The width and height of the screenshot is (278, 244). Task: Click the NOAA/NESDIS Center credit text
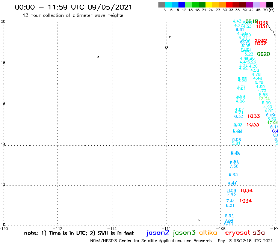pos(151,241)
